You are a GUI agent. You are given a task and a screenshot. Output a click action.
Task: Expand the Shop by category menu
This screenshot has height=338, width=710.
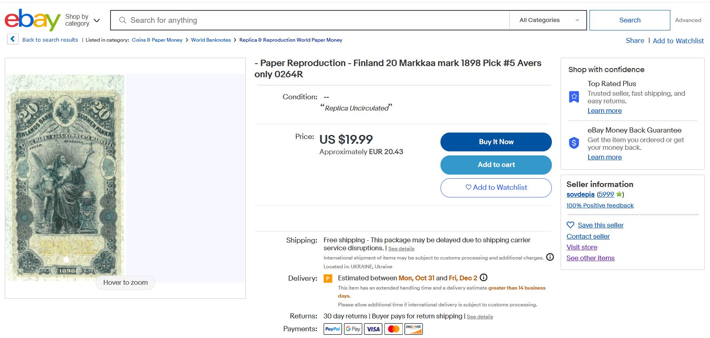click(x=82, y=20)
